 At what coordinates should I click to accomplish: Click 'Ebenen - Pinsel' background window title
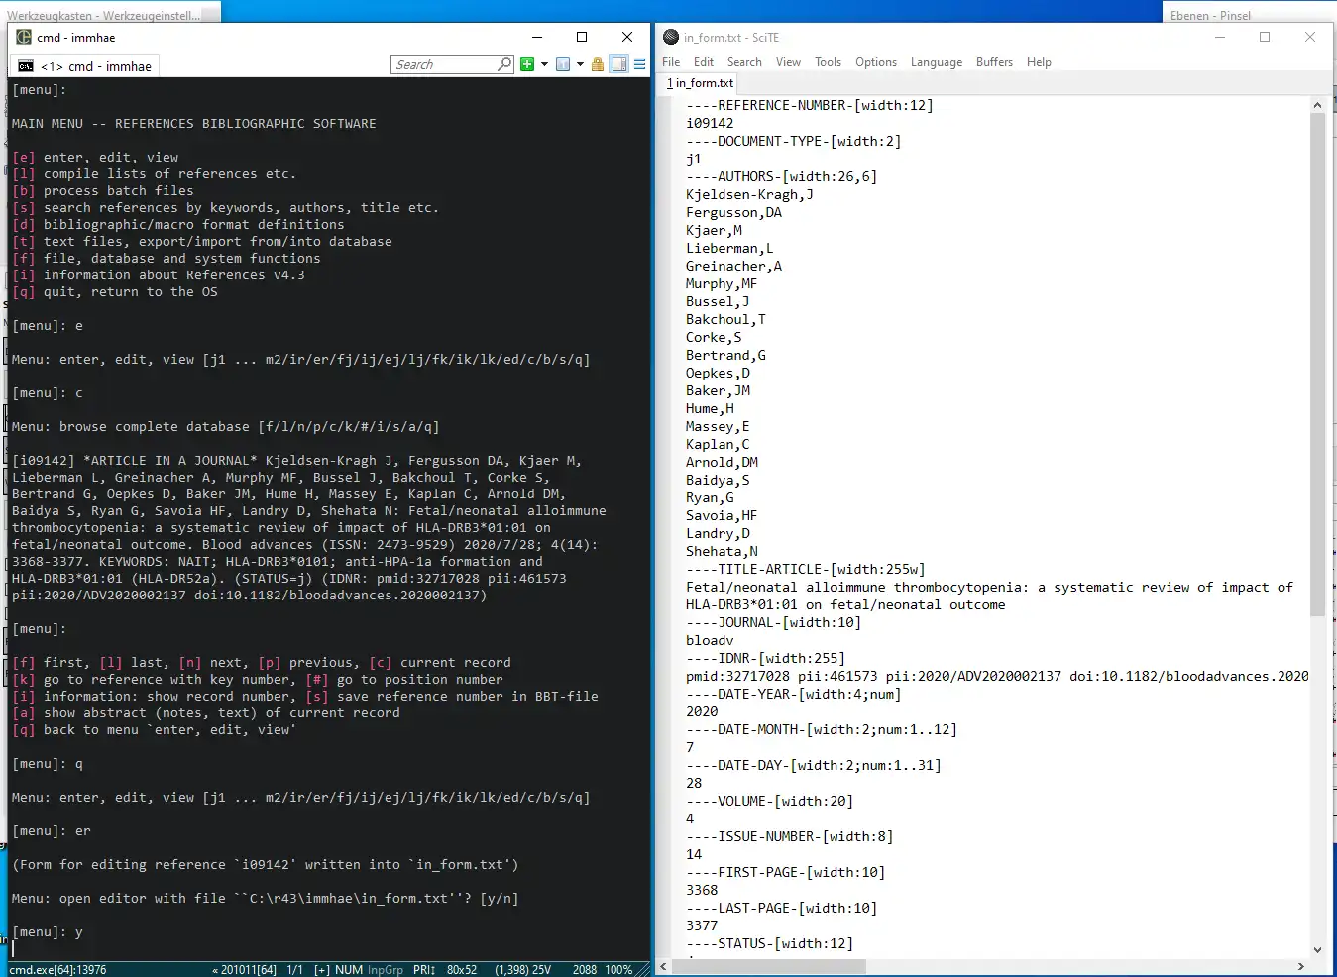1210,15
